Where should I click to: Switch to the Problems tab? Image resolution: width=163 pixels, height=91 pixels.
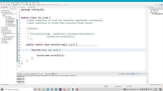click(20, 74)
